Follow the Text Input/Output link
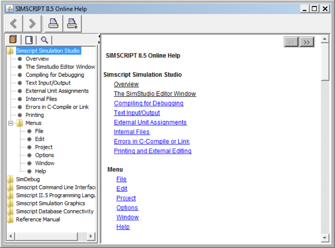Viewport: 335px width, 248px height. (x=137, y=113)
